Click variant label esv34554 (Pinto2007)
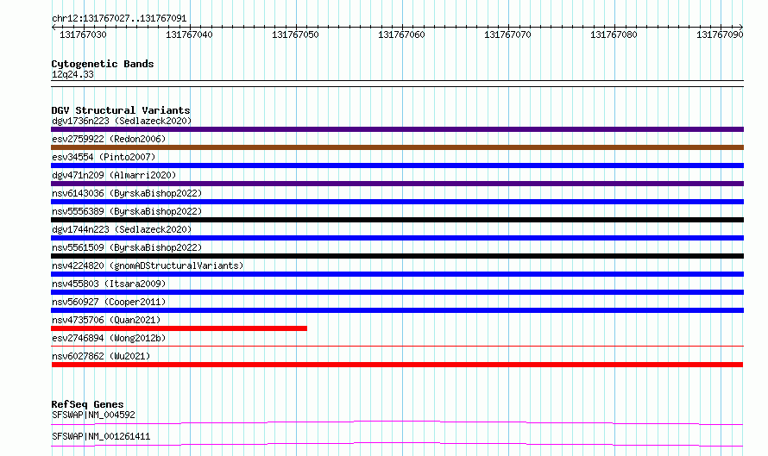 tap(104, 157)
